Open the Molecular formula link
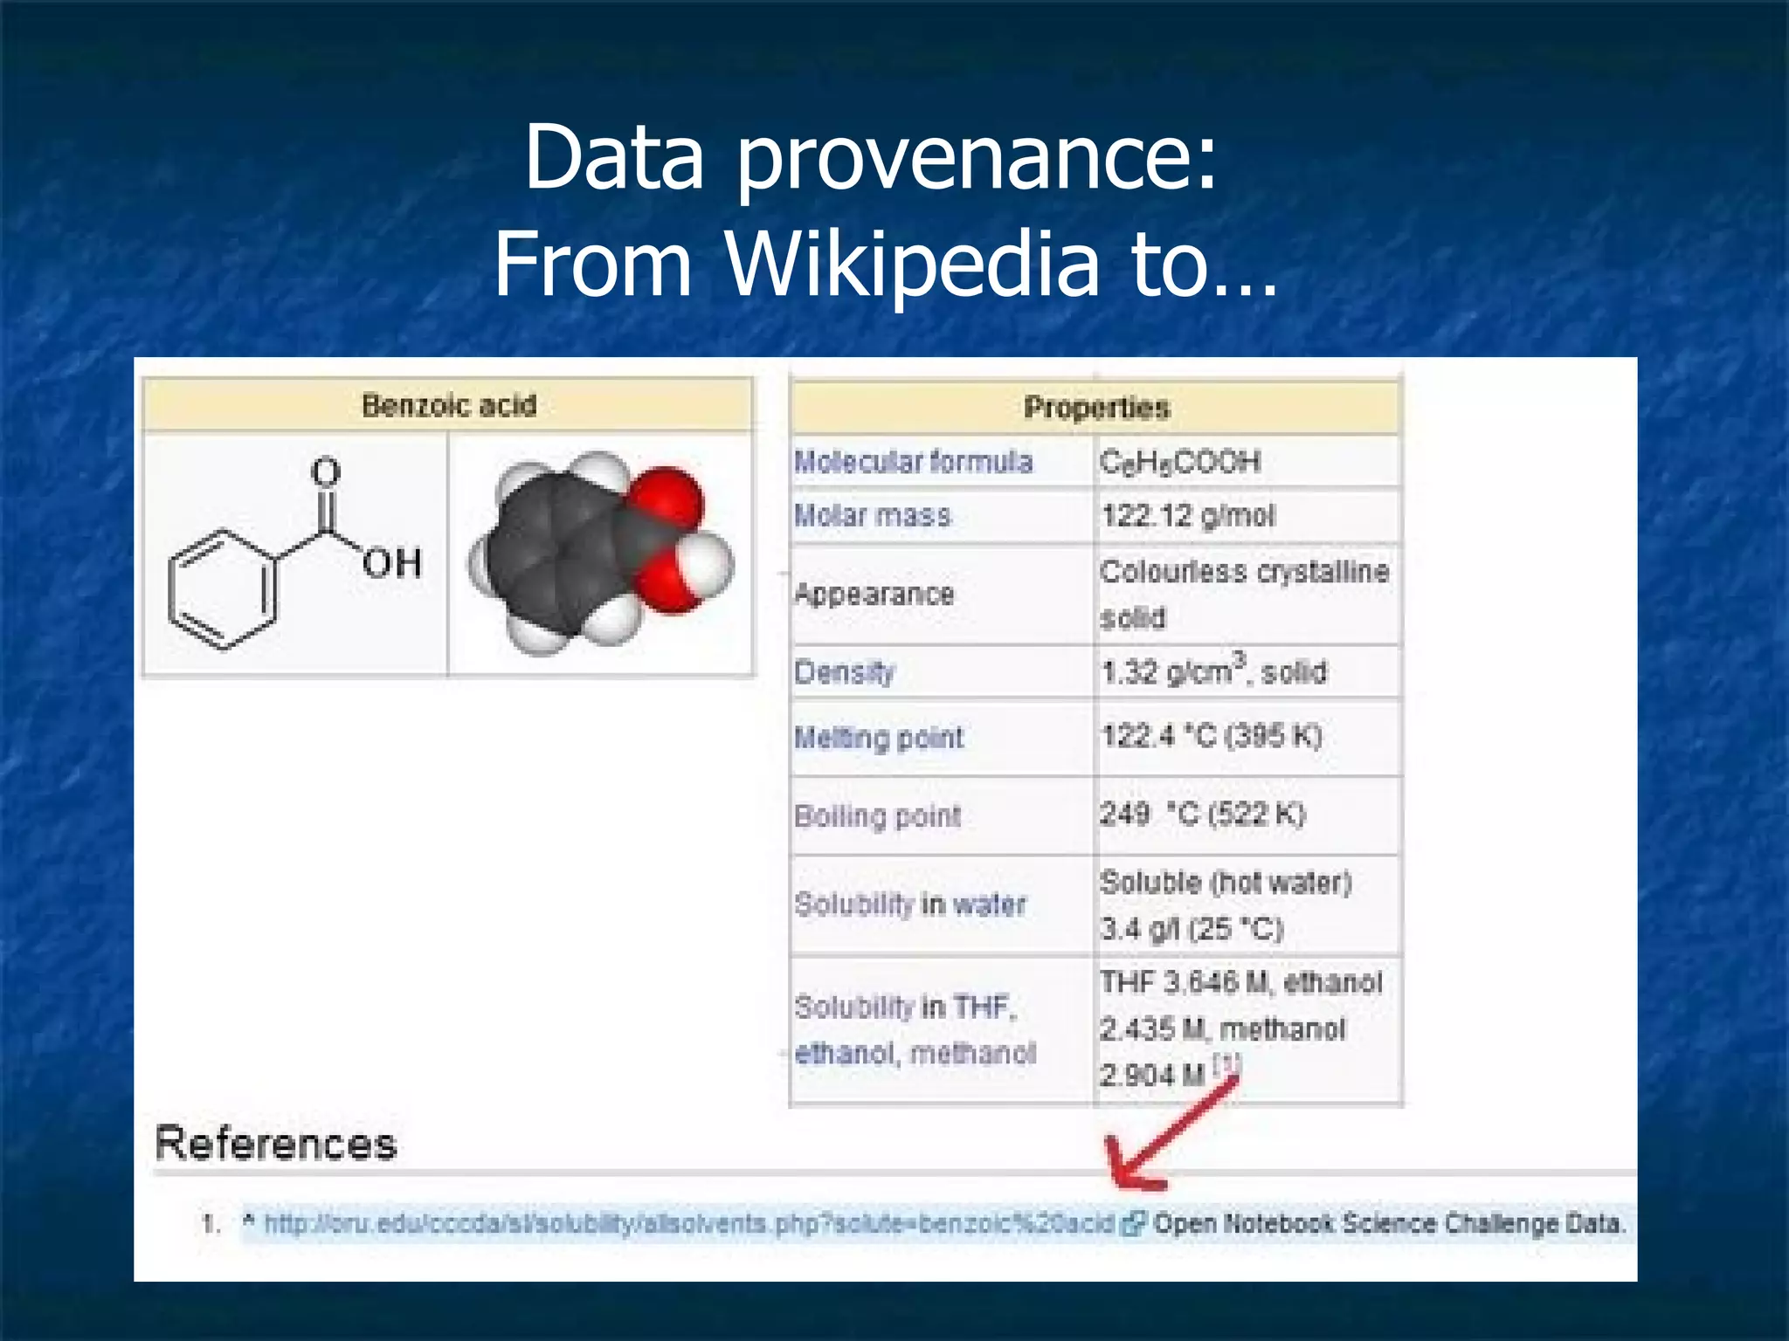 coord(913,461)
